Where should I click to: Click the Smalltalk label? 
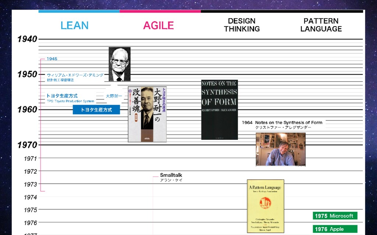(x=171, y=175)
